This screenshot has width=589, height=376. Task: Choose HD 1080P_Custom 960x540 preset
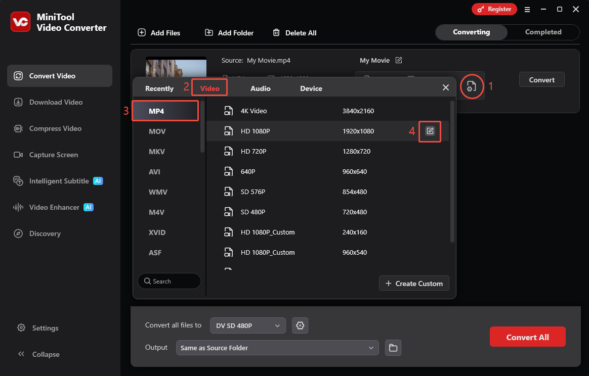(327, 253)
